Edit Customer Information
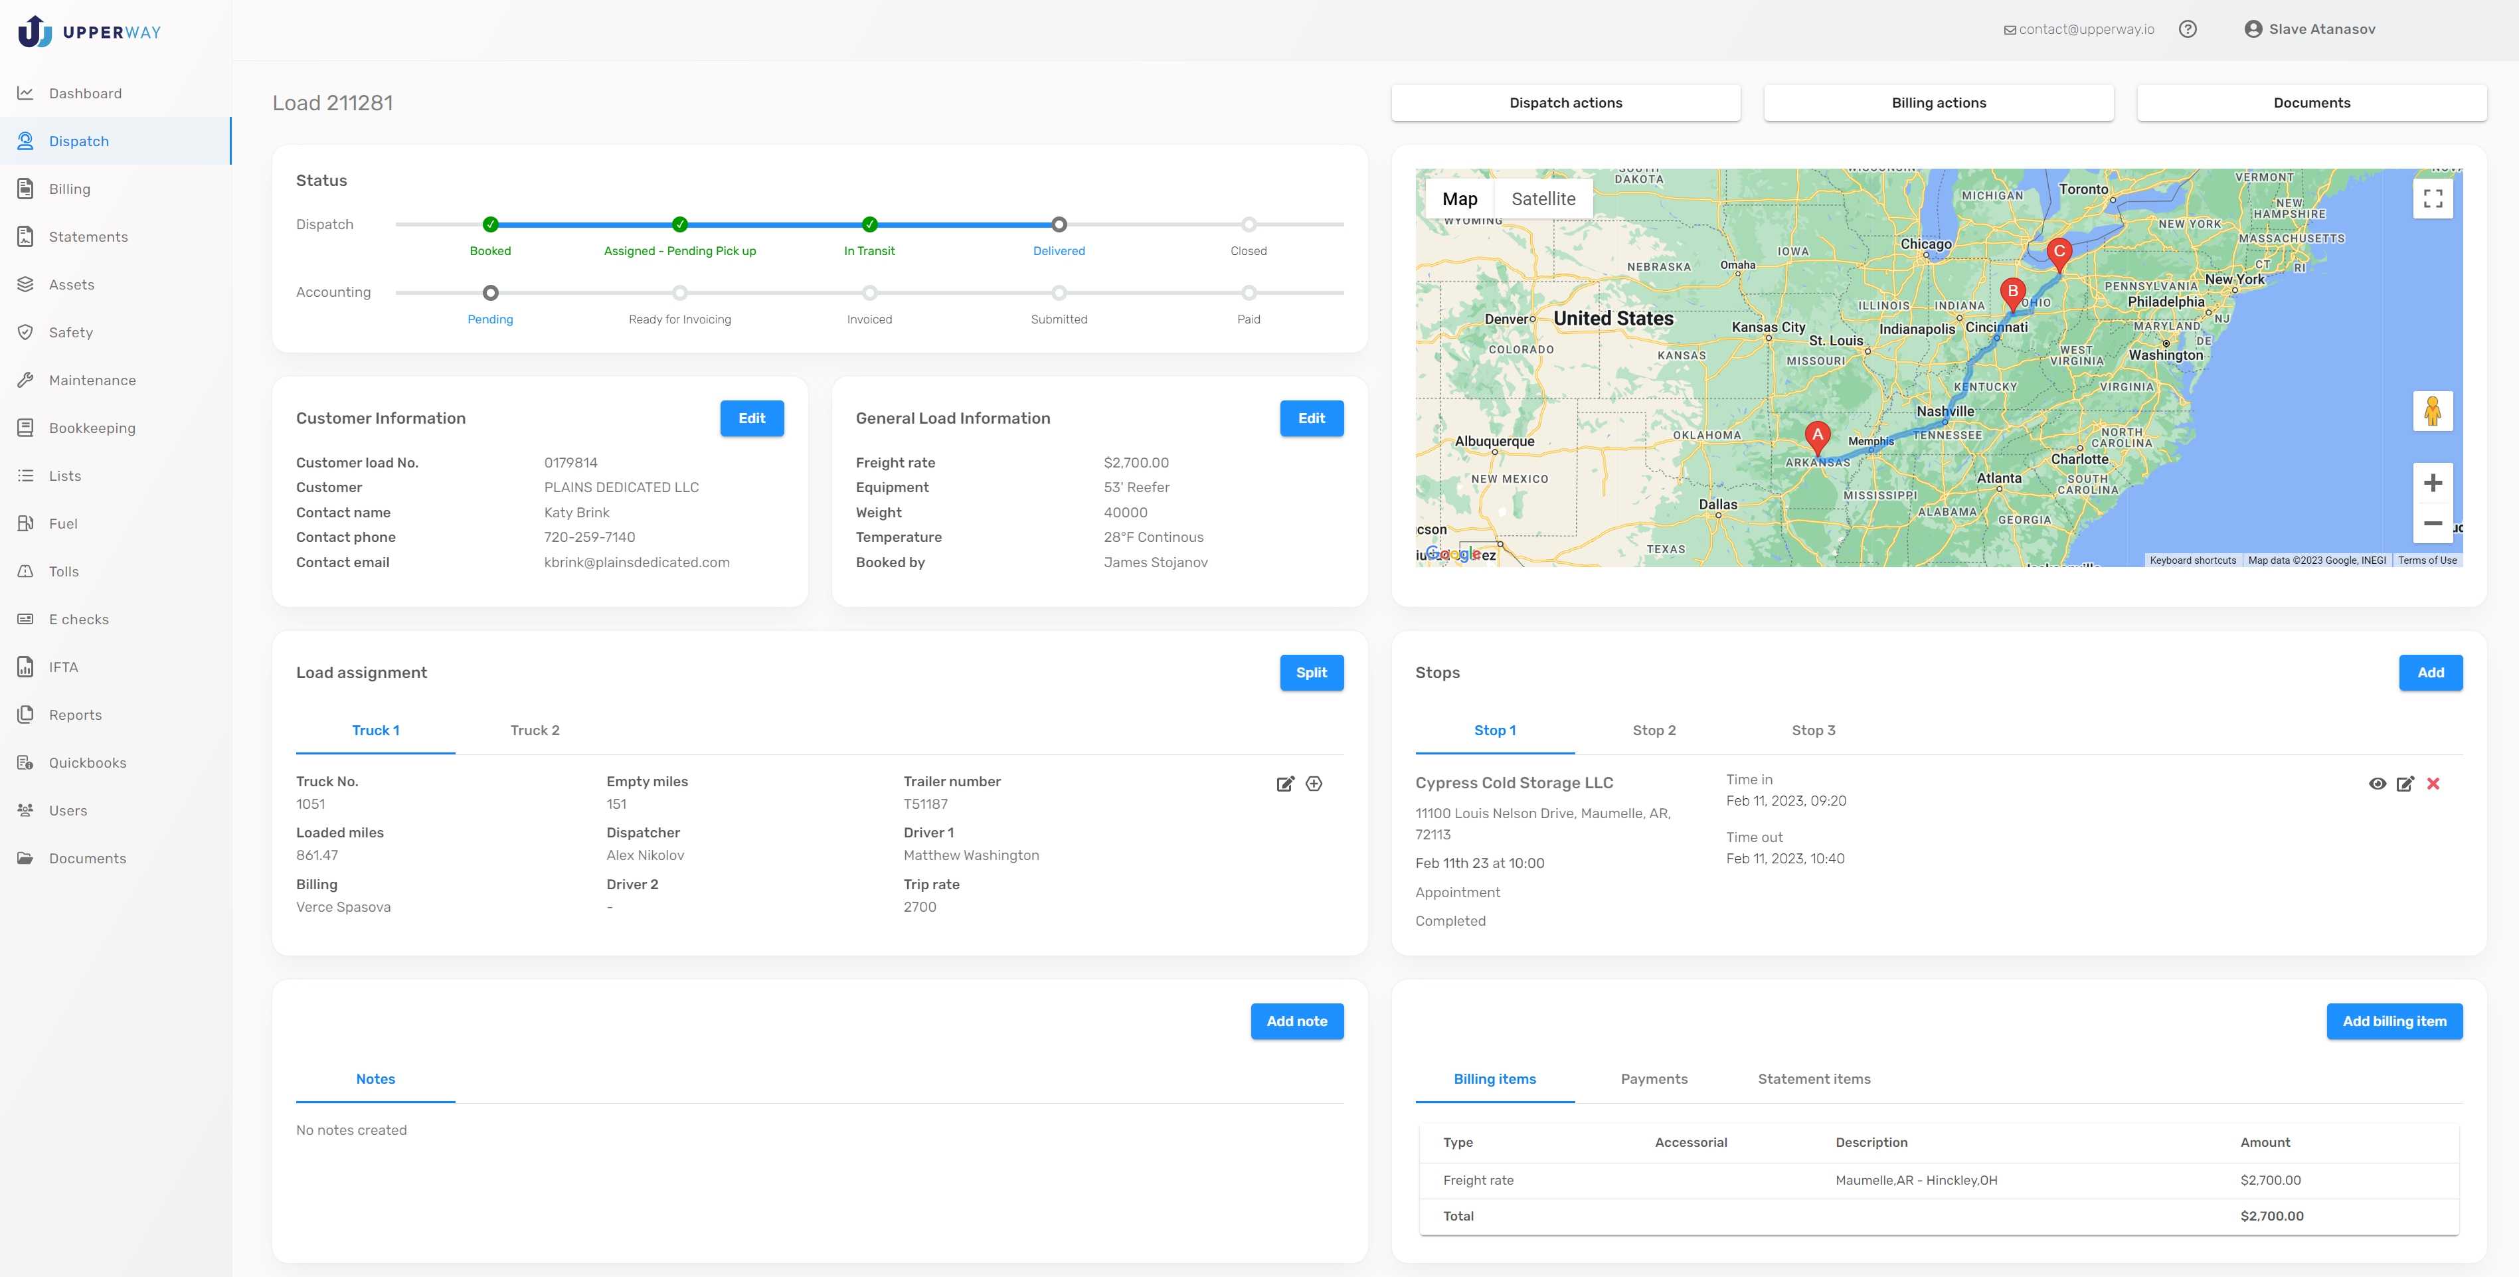The image size is (2519, 1277). tap(752, 418)
